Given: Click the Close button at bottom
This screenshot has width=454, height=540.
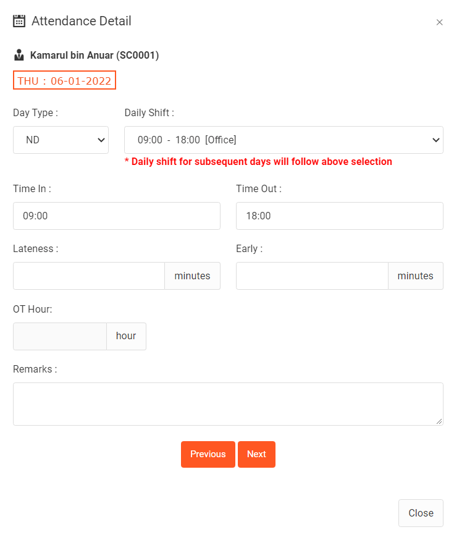Looking at the screenshot, I should tap(421, 513).
